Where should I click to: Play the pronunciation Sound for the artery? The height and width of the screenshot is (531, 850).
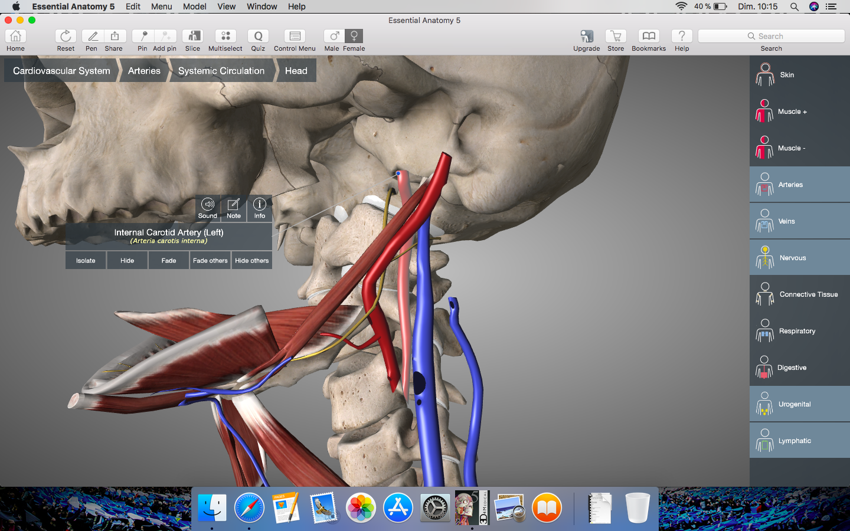coord(208,208)
